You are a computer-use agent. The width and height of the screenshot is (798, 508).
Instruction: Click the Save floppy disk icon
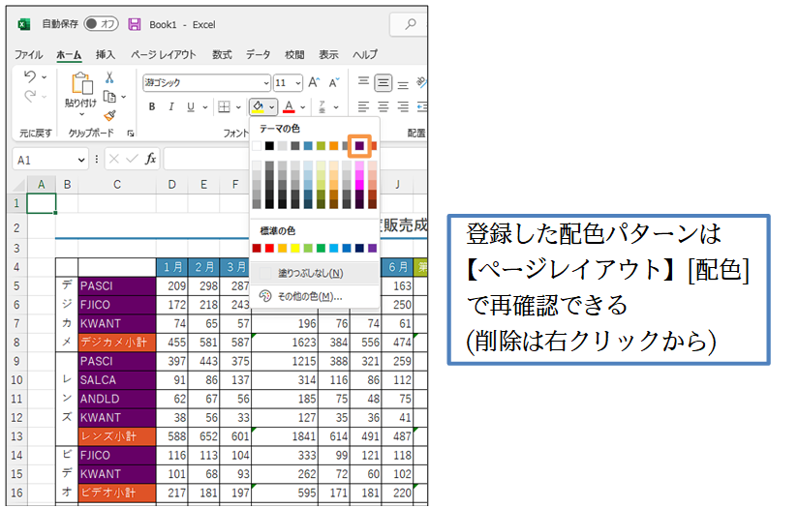(x=135, y=23)
